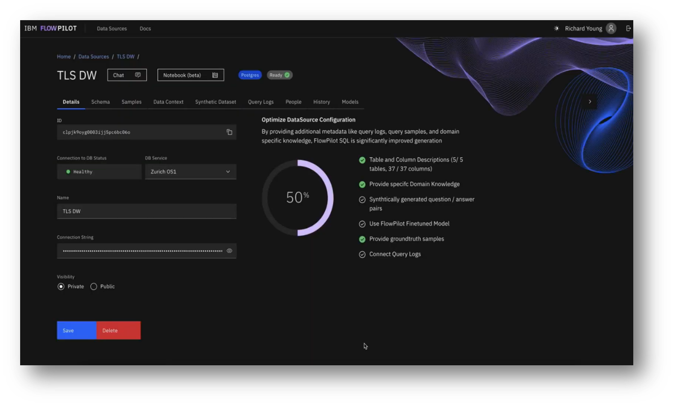674x406 pixels.
Task: Click the Connect Query Logs text
Action: point(395,254)
